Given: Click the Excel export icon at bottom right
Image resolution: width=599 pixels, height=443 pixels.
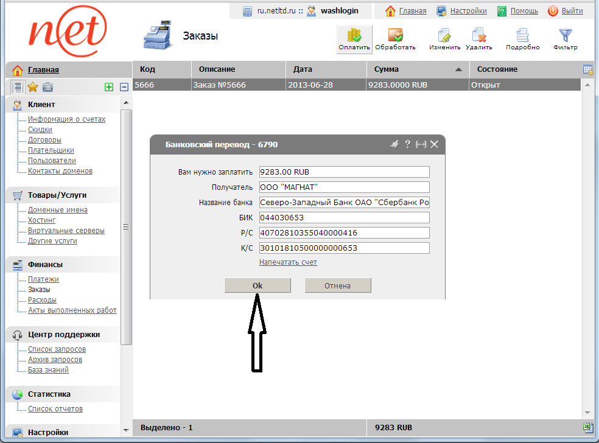Looking at the screenshot, I should click(588, 428).
